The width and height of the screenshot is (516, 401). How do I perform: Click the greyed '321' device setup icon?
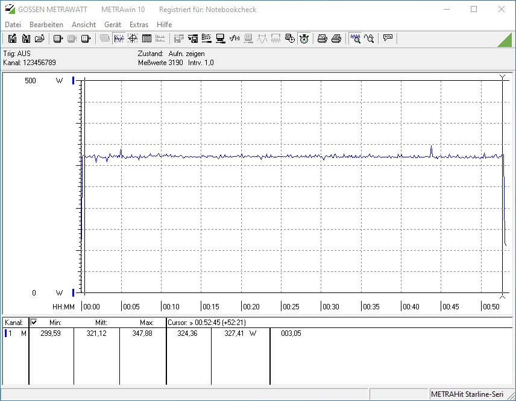(x=248, y=39)
